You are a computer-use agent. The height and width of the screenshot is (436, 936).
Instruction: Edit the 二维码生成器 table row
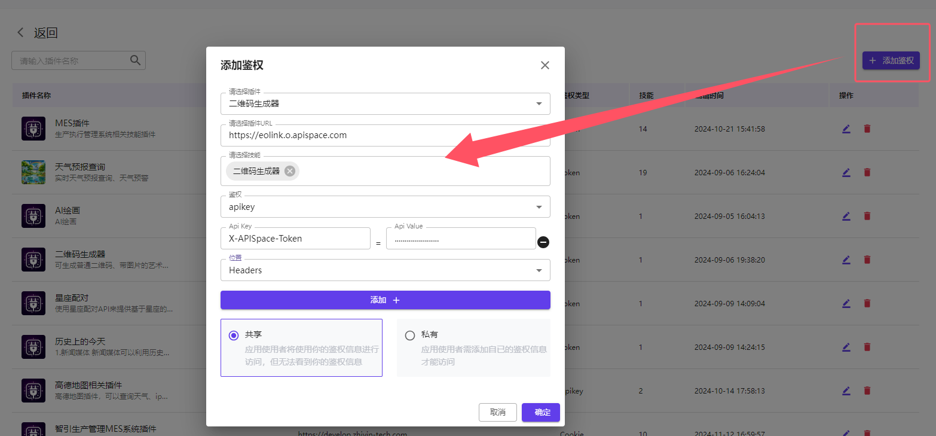click(x=846, y=260)
